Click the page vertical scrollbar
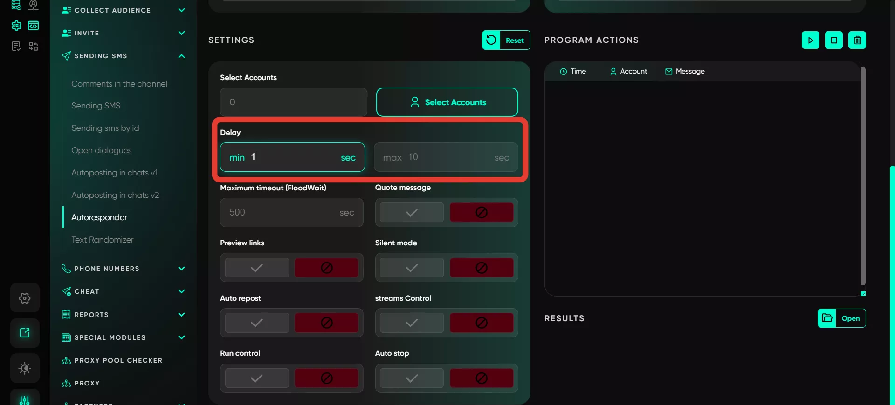 click(892, 285)
